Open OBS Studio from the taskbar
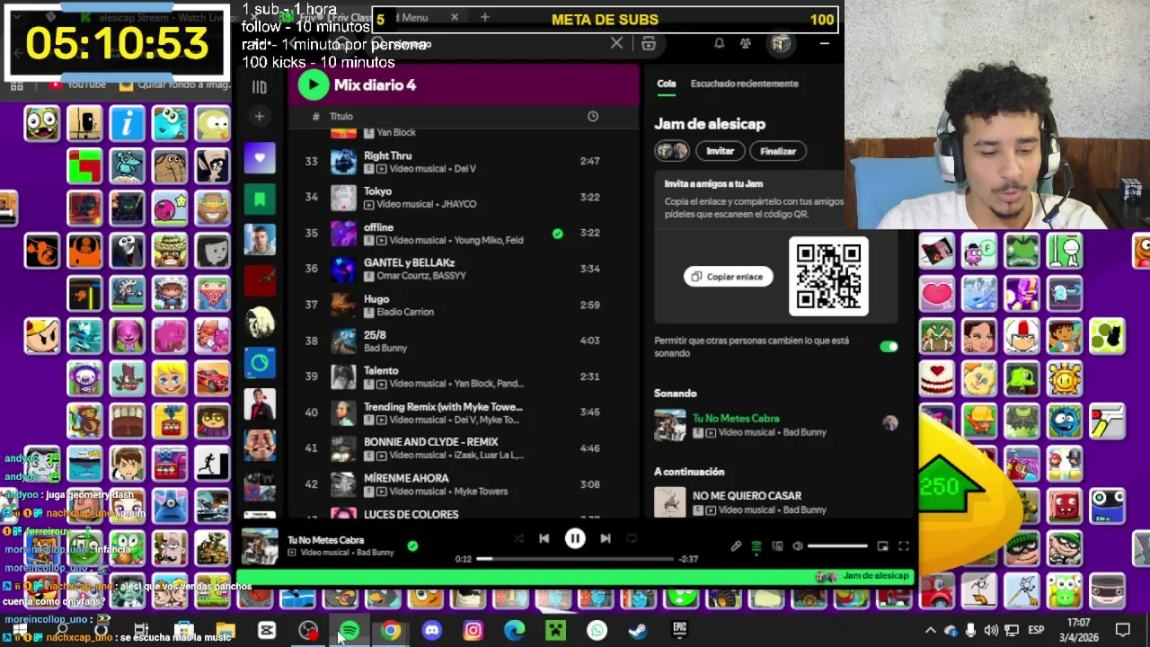This screenshot has width=1150, height=647. coord(308,631)
